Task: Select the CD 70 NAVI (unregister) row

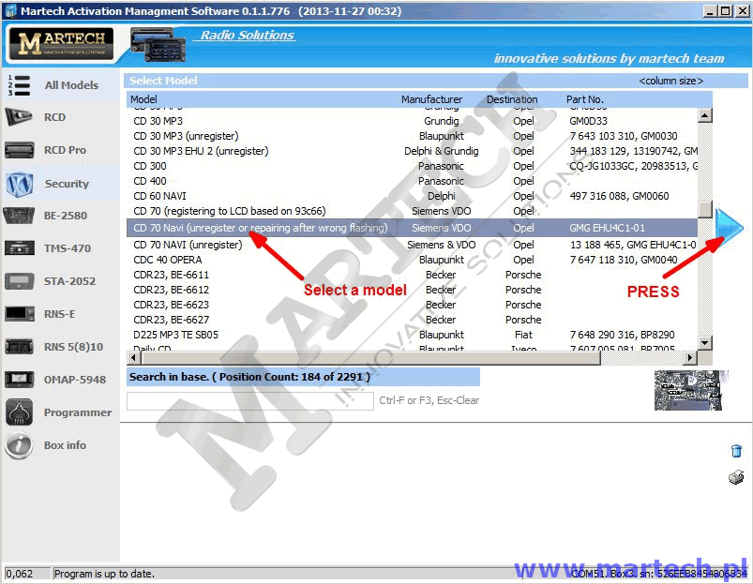Action: tap(412, 245)
